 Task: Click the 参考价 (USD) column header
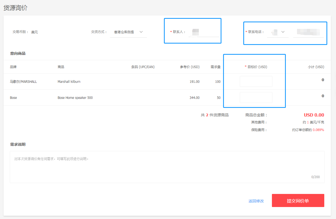[x=190, y=67]
